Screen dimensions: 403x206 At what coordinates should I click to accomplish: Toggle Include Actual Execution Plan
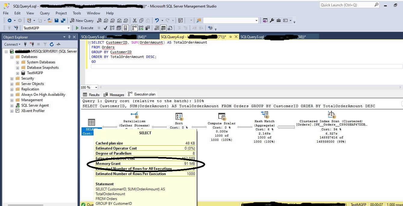click(x=134, y=28)
